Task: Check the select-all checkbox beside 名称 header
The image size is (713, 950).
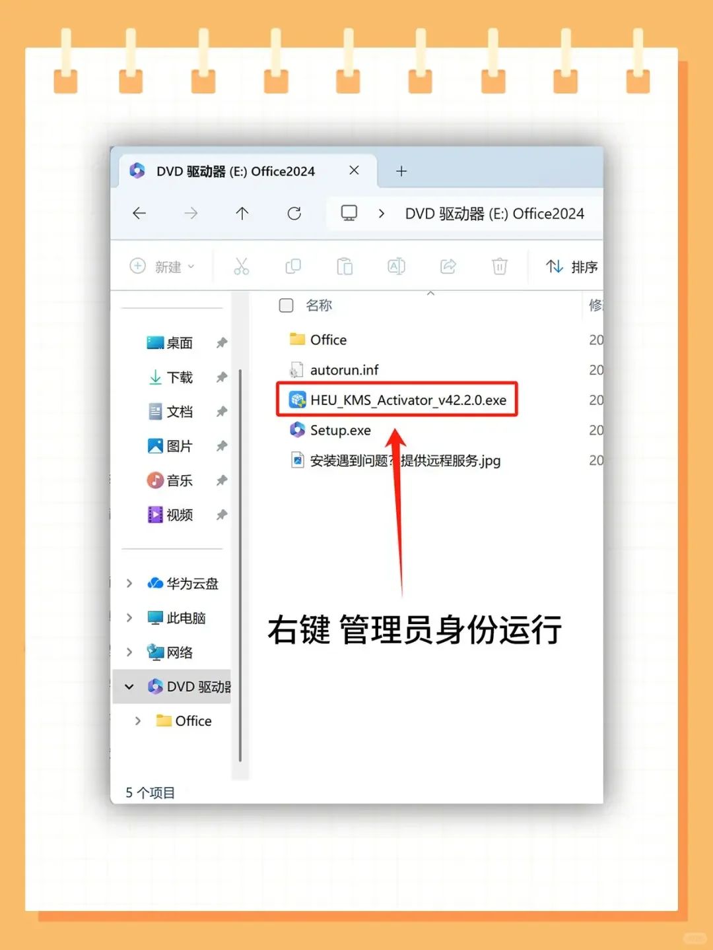Action: click(286, 305)
